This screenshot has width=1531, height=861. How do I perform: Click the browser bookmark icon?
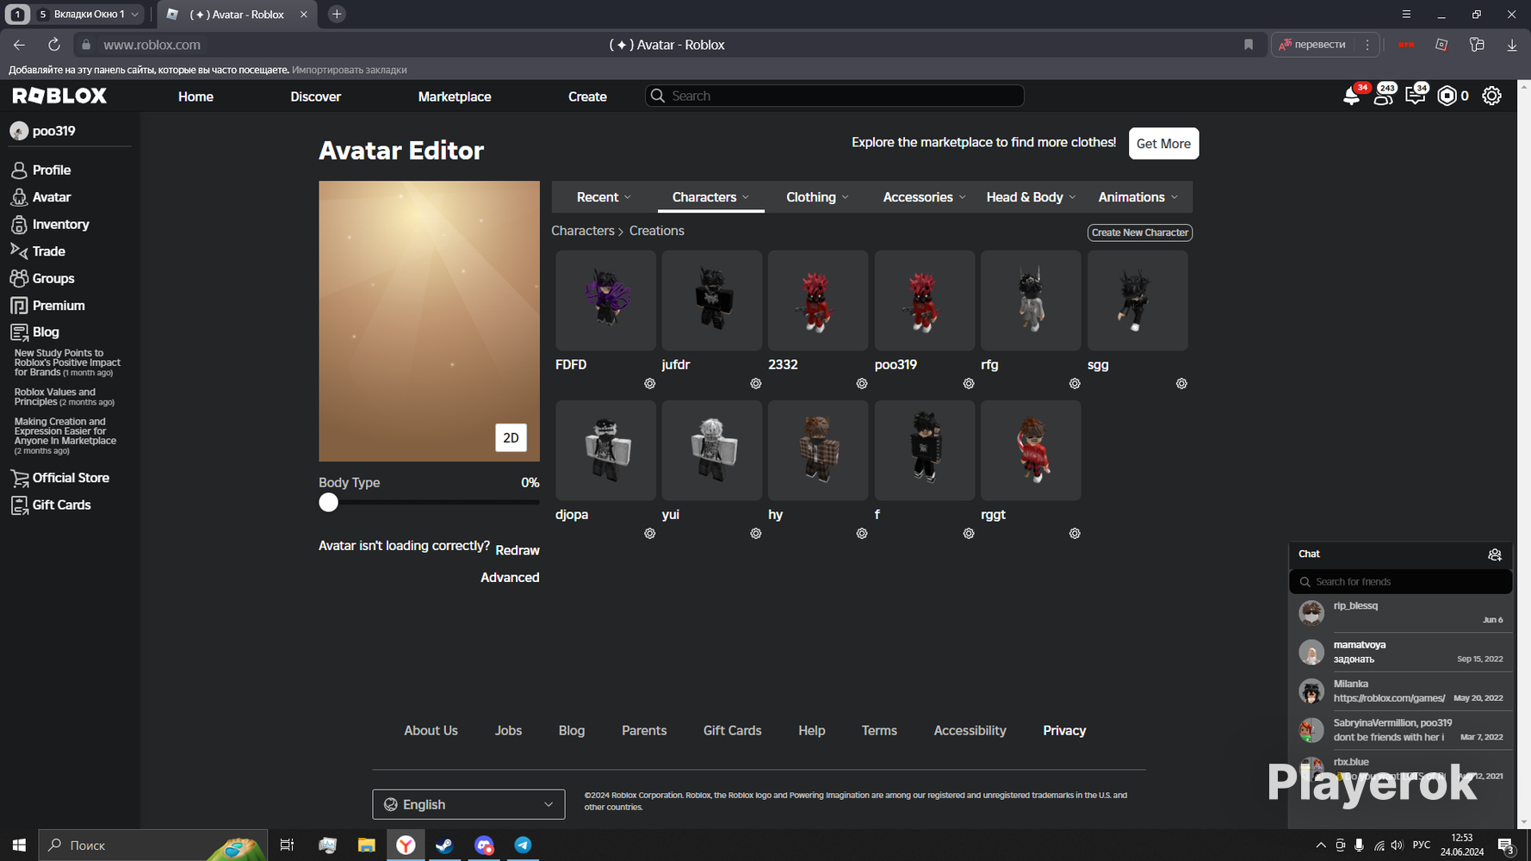tap(1249, 45)
